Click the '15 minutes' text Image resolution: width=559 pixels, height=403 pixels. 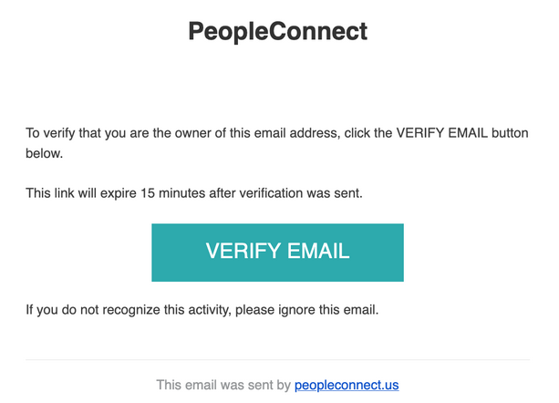181,192
